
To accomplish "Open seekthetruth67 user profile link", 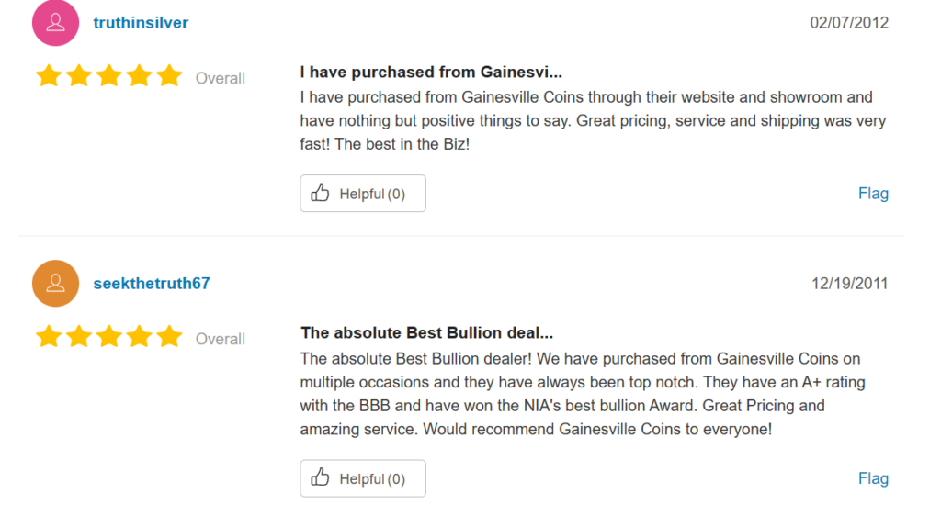I will point(152,284).
